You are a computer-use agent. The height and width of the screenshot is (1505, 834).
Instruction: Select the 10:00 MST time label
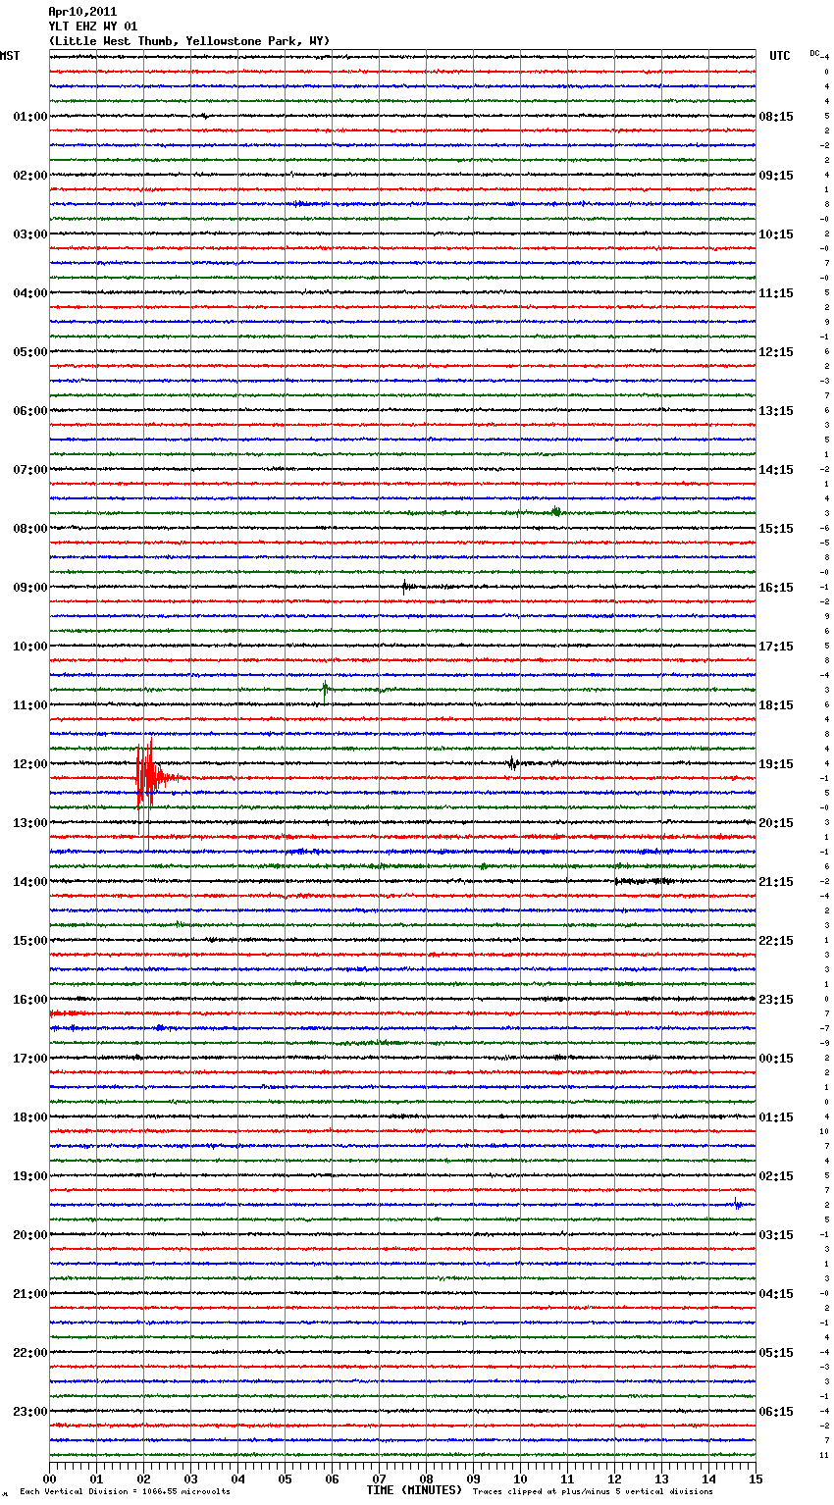[x=29, y=647]
